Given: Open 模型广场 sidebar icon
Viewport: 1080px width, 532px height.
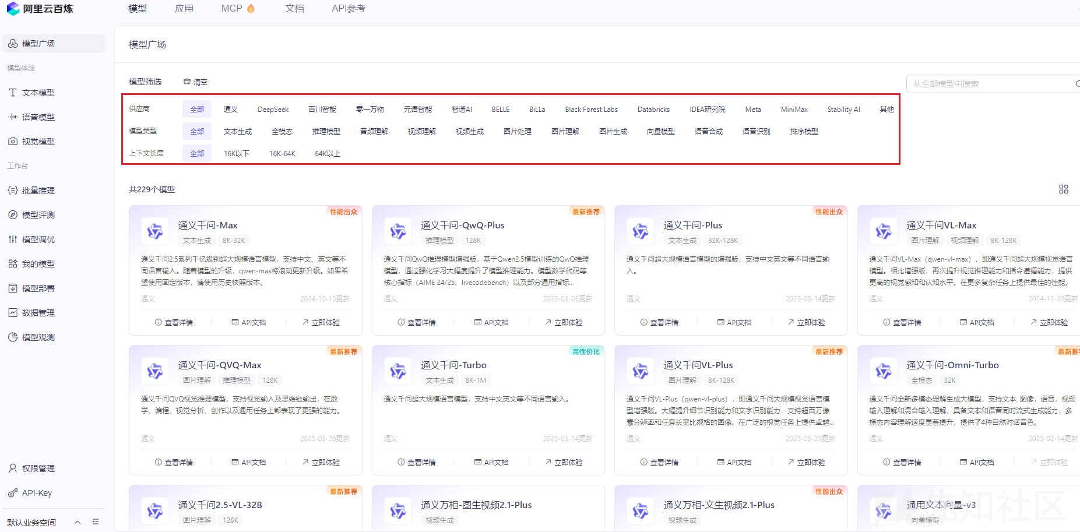Looking at the screenshot, I should (13, 44).
